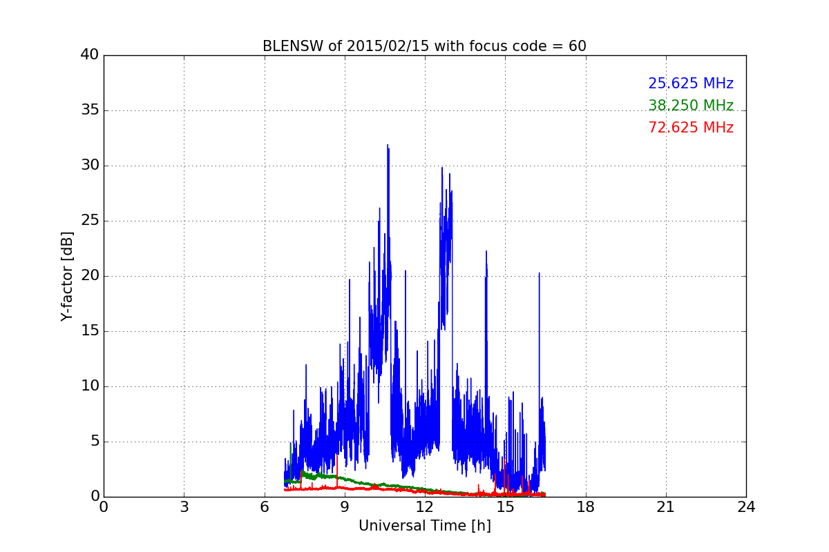
Task: Click y-axis tick label 35
Action: pyautogui.click(x=90, y=110)
